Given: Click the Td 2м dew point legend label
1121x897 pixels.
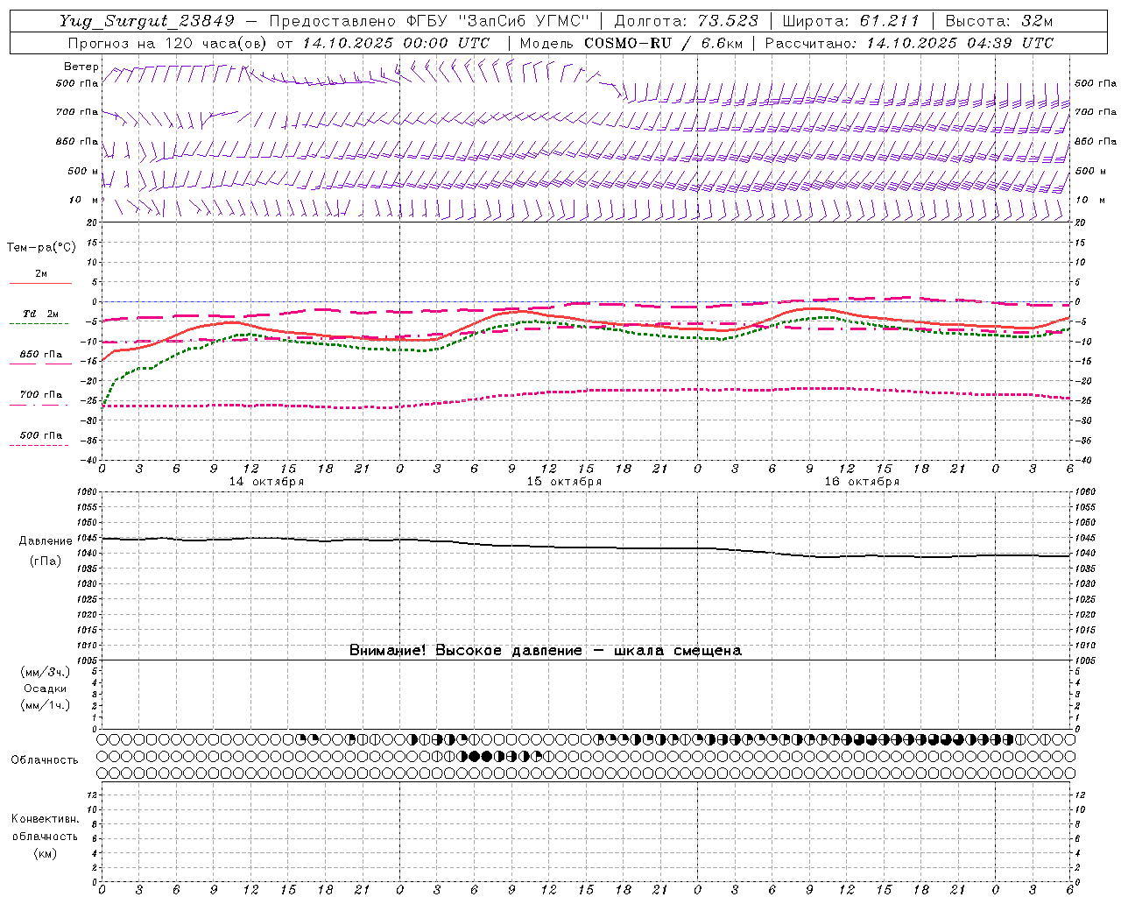Looking at the screenshot, I should tap(40, 314).
